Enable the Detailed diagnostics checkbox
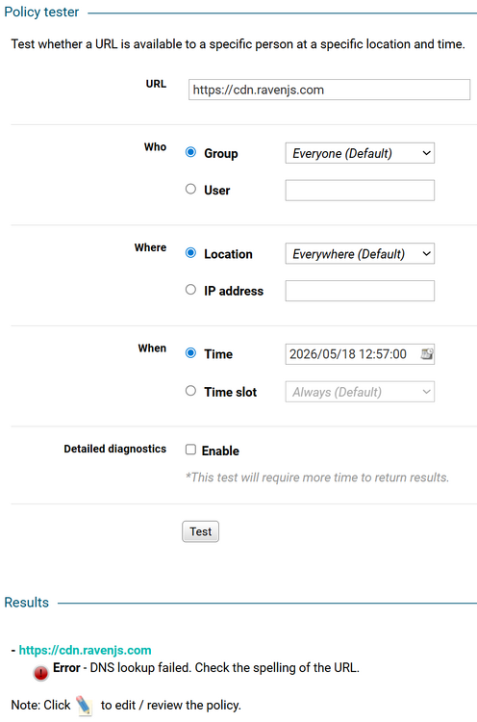Viewport: 477px width, 722px height. (190, 450)
